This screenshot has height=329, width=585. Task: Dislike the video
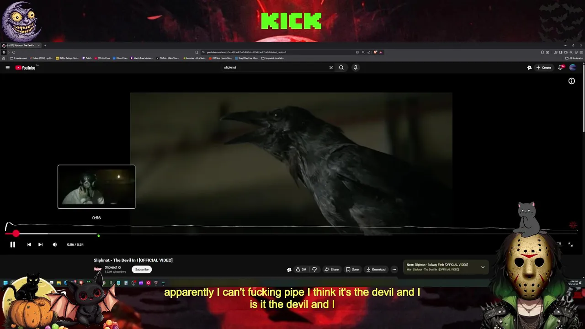point(314,270)
